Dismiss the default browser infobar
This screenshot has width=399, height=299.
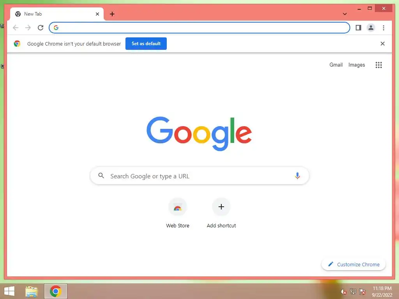pos(383,44)
